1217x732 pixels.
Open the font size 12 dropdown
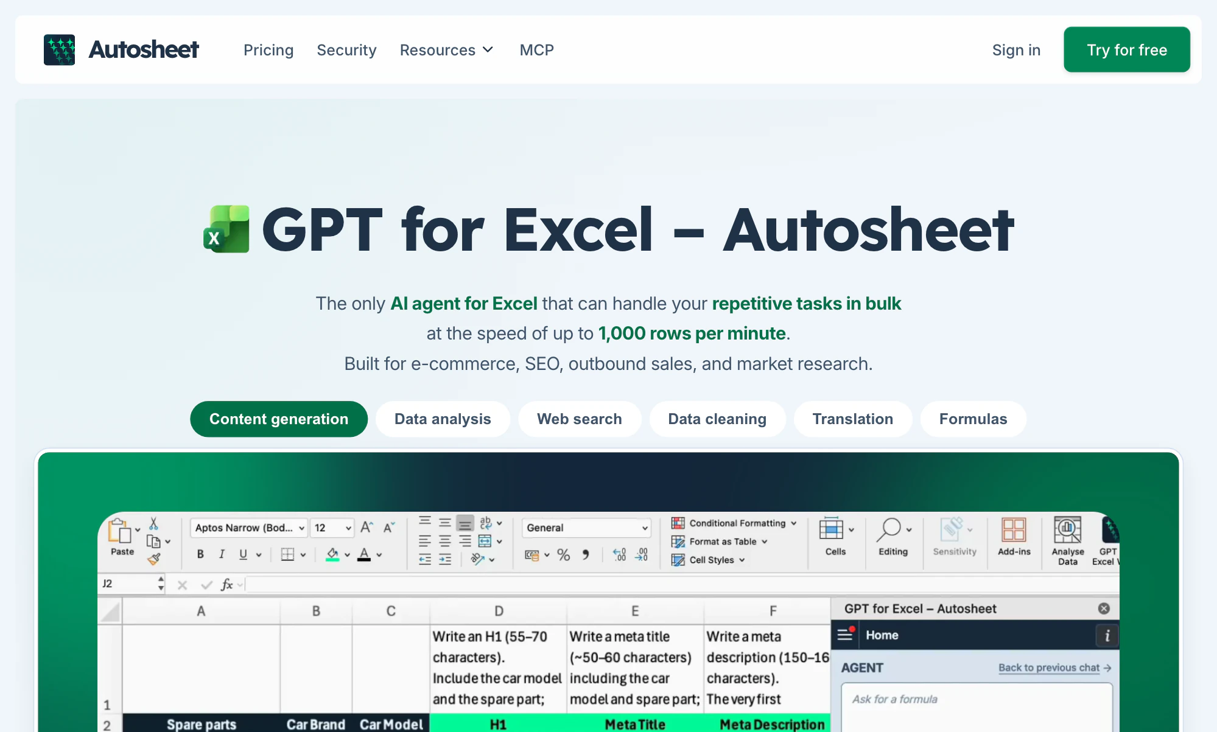[332, 528]
